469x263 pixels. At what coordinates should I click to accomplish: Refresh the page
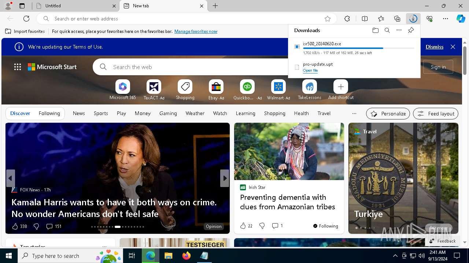click(x=26, y=19)
